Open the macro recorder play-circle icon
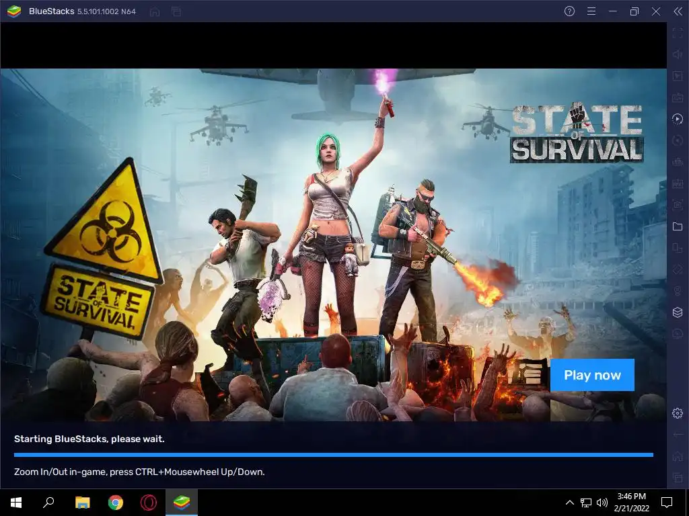Viewport: 689px width, 516px height. click(677, 119)
